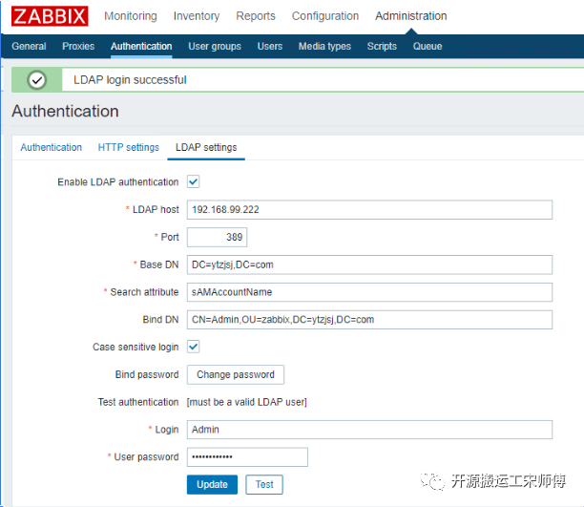The image size is (584, 507).
Task: Open the Monitoring menu
Action: 131,16
